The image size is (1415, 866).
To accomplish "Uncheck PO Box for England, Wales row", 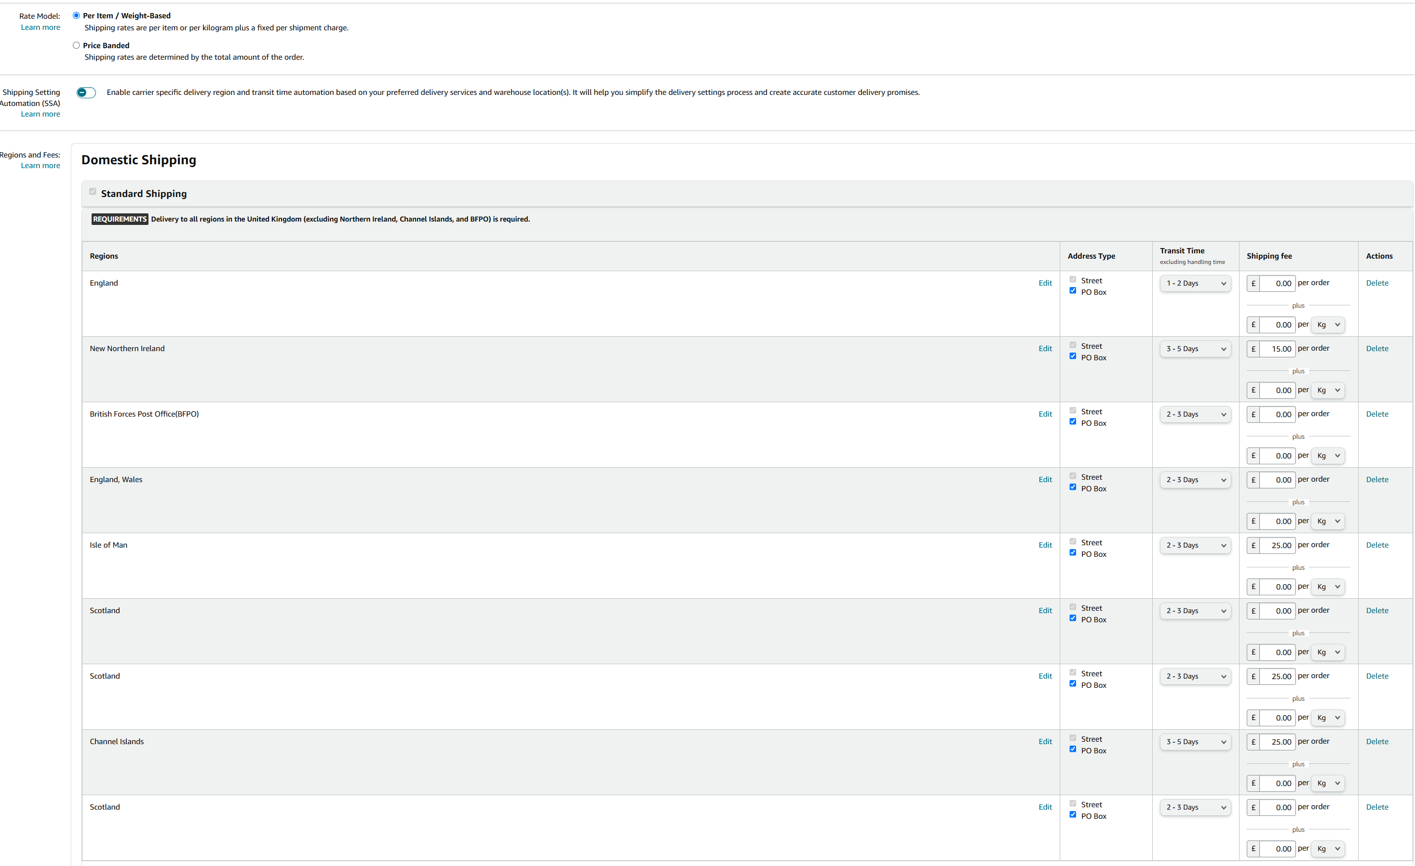I will pos(1073,487).
